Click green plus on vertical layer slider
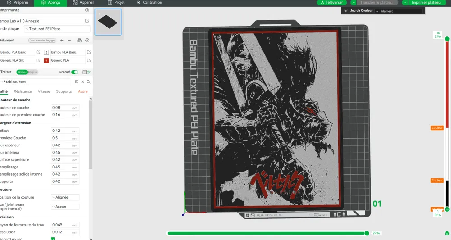Viewport: 451px width, 240px height. pyautogui.click(x=447, y=209)
